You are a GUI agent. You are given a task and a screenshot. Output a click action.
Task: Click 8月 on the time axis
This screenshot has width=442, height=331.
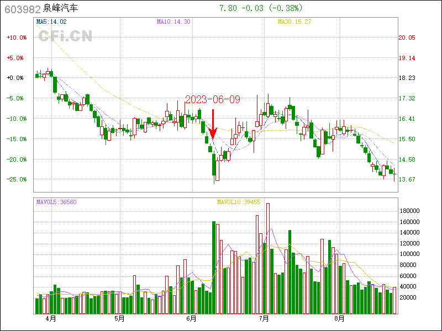pos(340,319)
